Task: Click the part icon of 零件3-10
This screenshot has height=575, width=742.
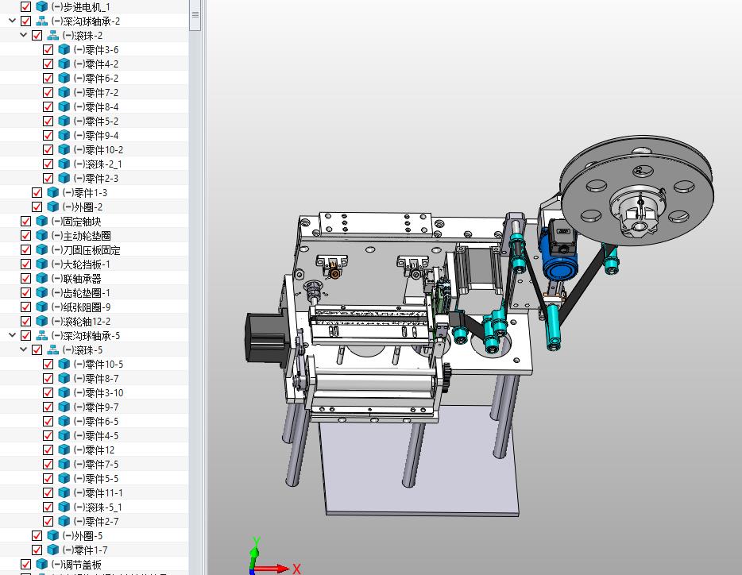Action: click(64, 392)
